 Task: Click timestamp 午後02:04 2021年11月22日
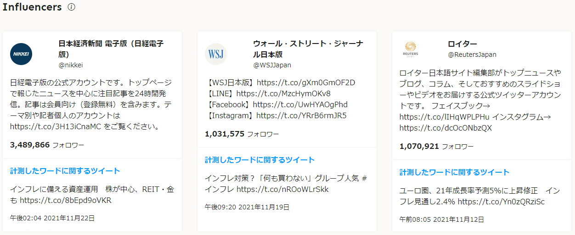52,218
